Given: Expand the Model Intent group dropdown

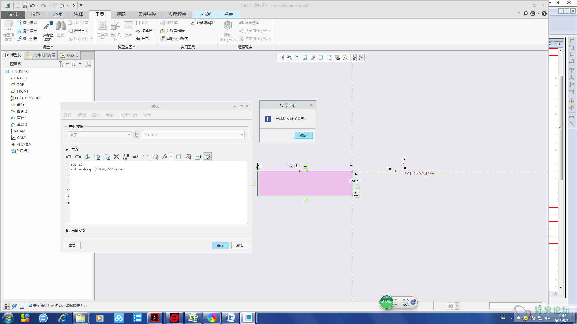Looking at the screenshot, I should pyautogui.click(x=127, y=47).
